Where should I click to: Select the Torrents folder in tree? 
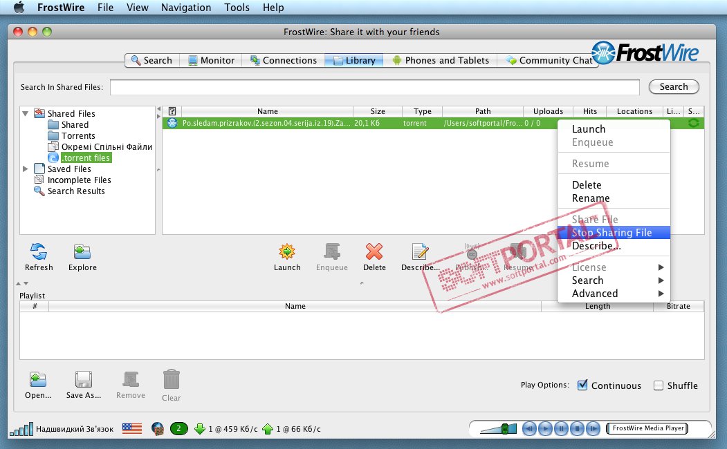click(71, 135)
